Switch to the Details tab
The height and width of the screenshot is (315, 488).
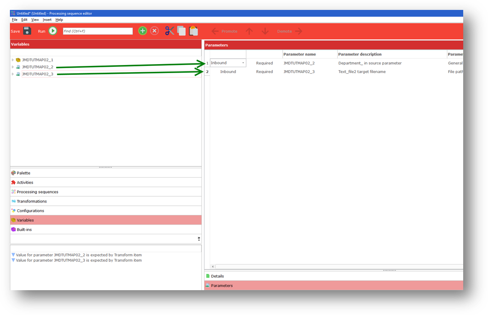pos(334,276)
